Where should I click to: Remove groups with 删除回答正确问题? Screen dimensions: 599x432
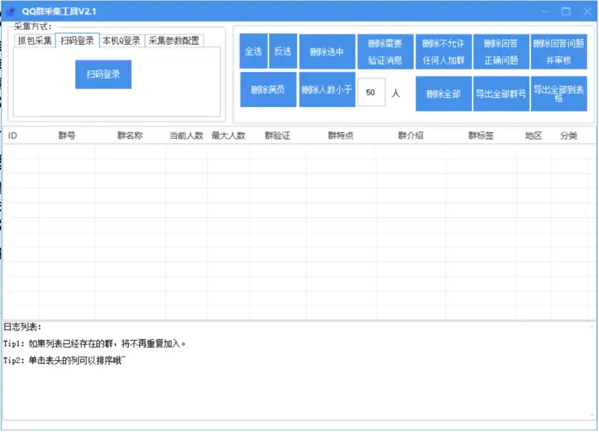pos(499,52)
